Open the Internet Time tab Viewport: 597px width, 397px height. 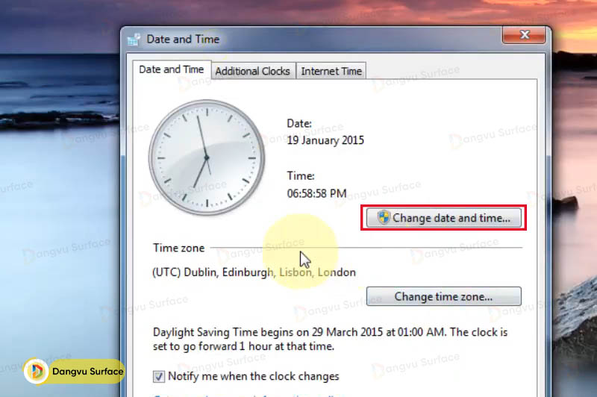click(x=331, y=72)
